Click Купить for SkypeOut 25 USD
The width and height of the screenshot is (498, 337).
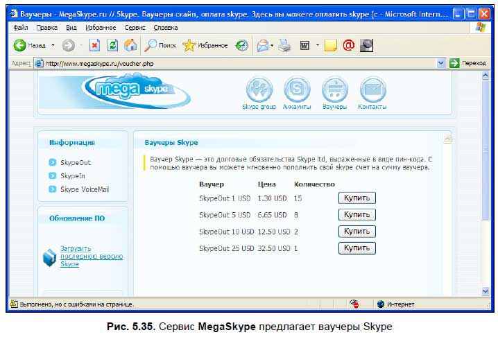click(357, 248)
